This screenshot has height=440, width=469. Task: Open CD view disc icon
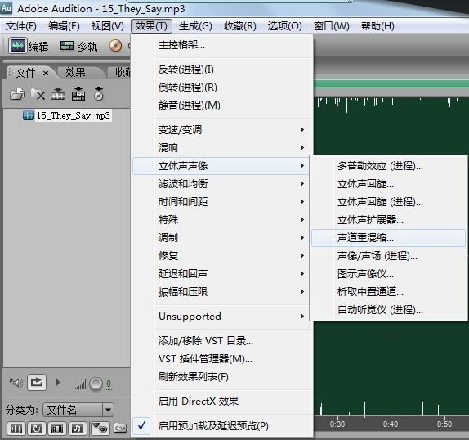coord(116,46)
